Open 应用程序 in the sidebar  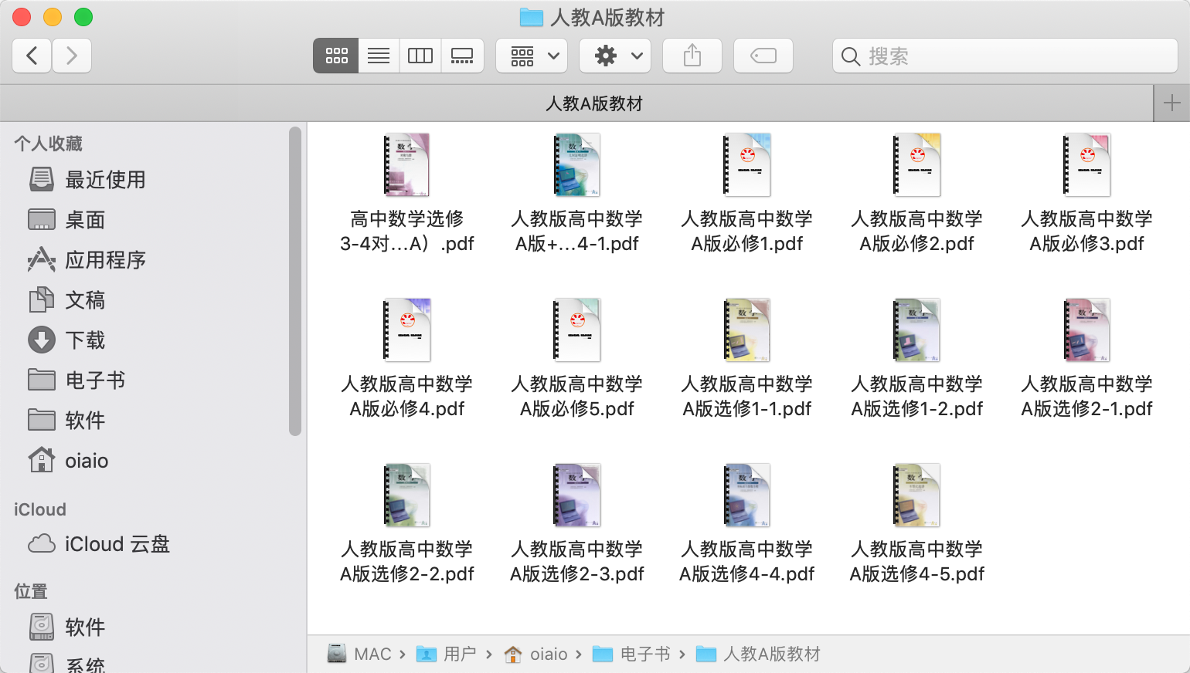(x=105, y=260)
